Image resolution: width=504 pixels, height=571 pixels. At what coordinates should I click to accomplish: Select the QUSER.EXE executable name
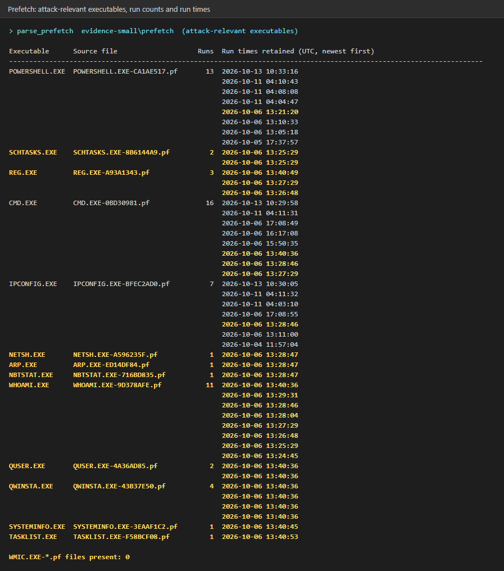pyautogui.click(x=27, y=466)
